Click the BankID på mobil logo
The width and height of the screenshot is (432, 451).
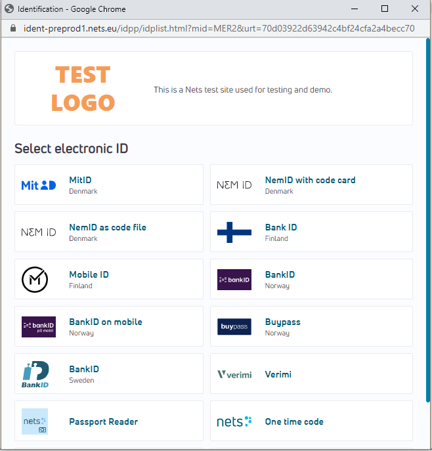click(x=39, y=327)
